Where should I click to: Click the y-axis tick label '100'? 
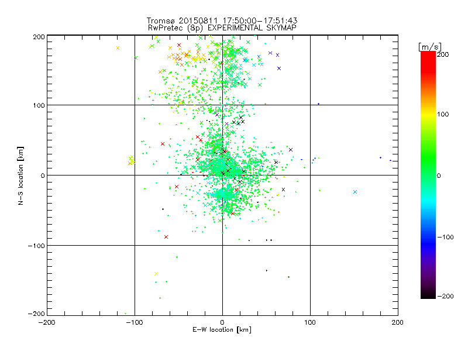(39, 105)
